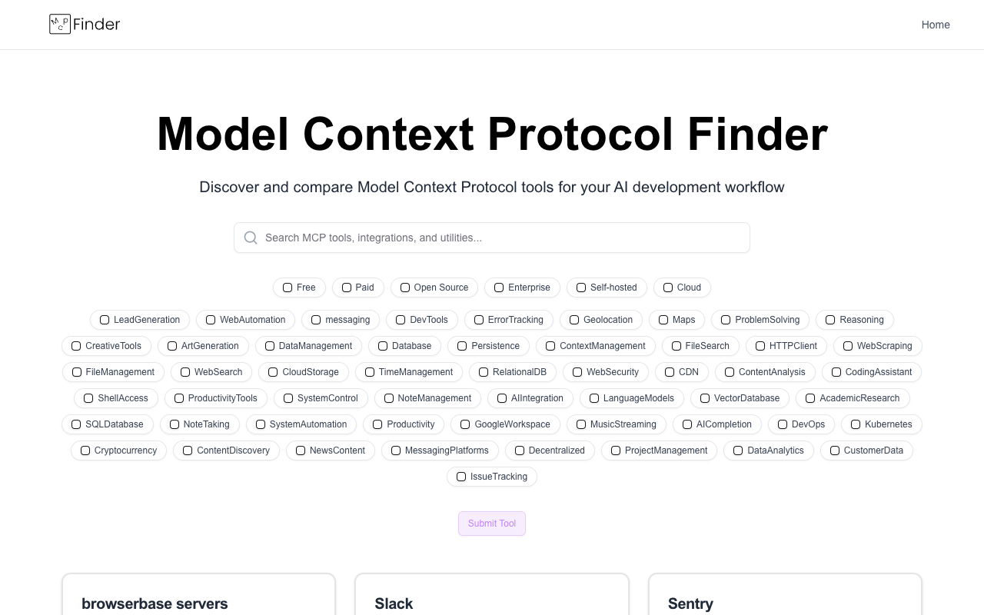
Task: Select the Free filter radio button
Action: click(x=288, y=288)
